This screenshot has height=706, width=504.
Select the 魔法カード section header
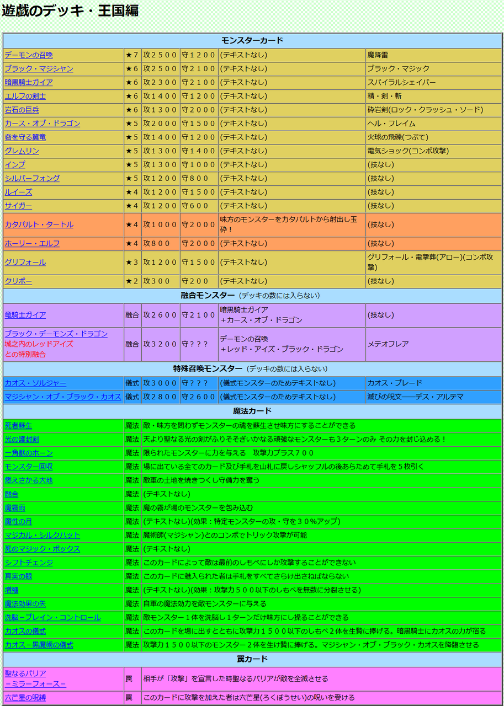252,411
